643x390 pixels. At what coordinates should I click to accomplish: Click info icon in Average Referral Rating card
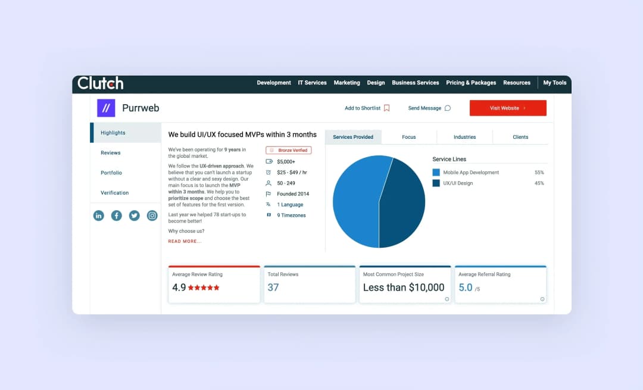542,299
